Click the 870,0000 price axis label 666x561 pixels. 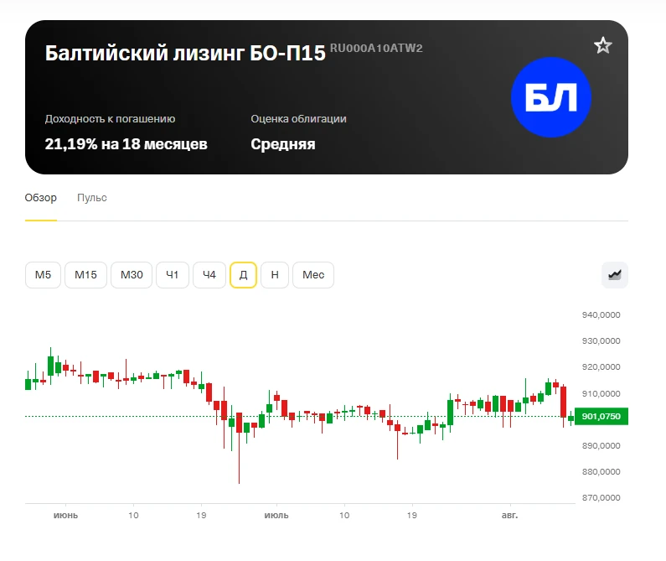pyautogui.click(x=601, y=497)
